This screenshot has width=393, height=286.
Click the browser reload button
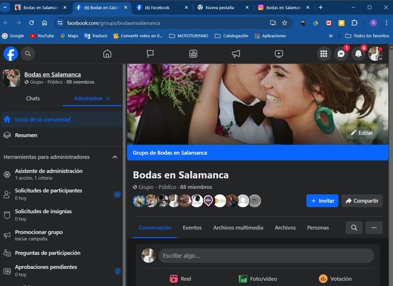[31, 23]
